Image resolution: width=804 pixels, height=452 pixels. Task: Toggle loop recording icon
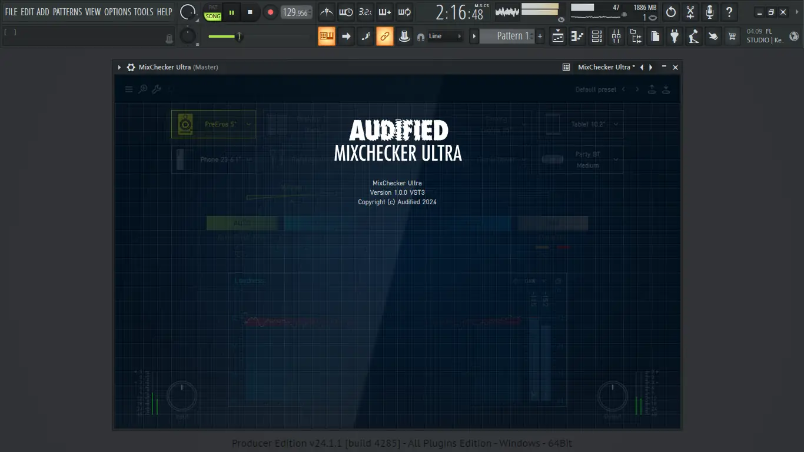point(404,12)
